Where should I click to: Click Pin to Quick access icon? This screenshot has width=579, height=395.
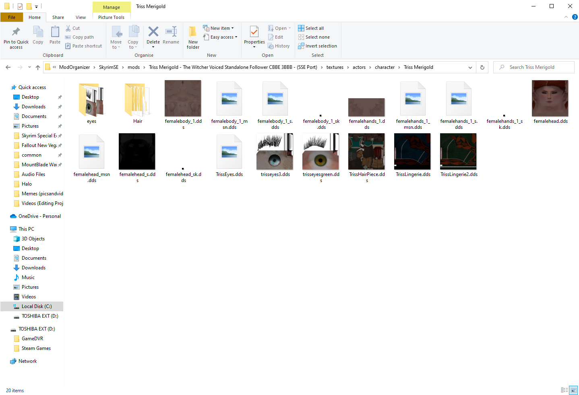(16, 32)
